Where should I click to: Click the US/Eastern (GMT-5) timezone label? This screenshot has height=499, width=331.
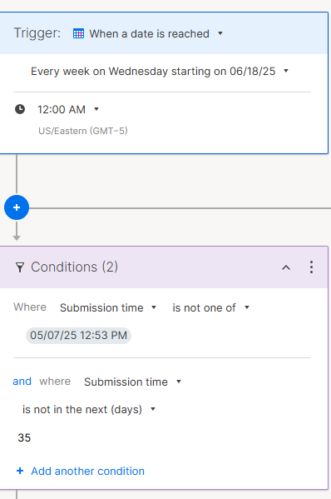click(x=83, y=131)
